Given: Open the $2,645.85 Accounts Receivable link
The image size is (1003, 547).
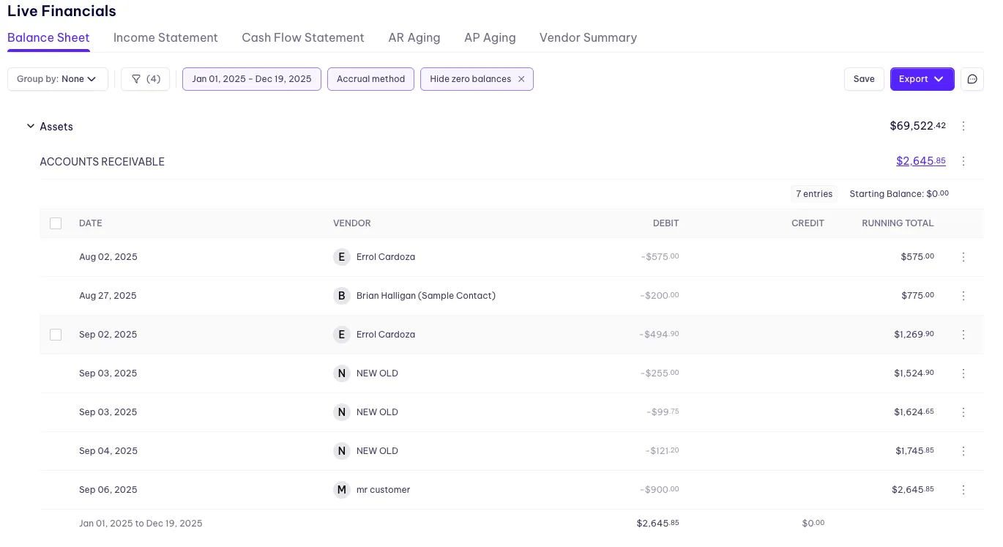Looking at the screenshot, I should click(920, 161).
